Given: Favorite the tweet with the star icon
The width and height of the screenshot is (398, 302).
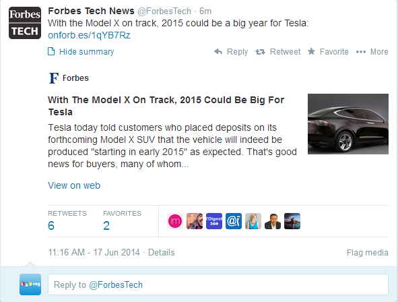Looking at the screenshot, I should tap(311, 51).
